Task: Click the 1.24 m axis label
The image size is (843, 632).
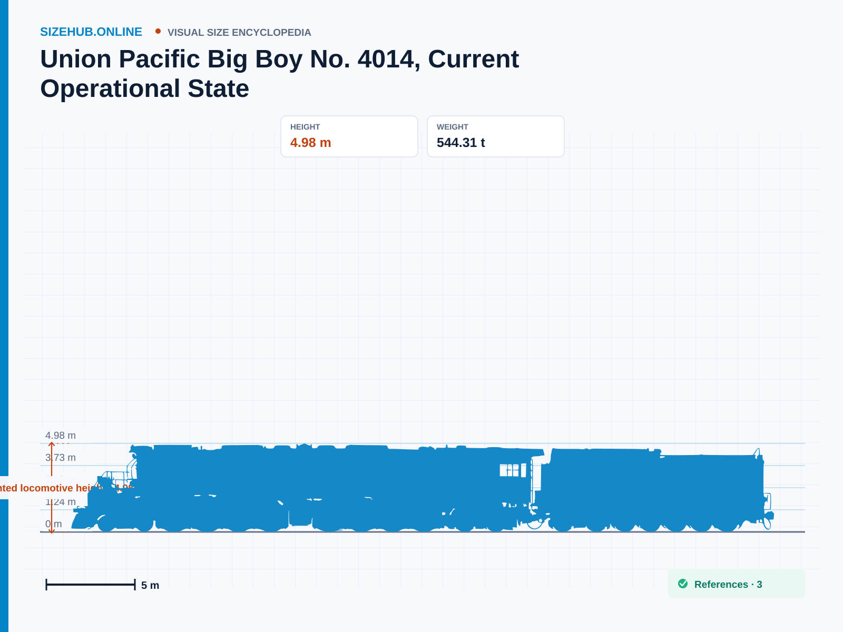Action: click(61, 502)
